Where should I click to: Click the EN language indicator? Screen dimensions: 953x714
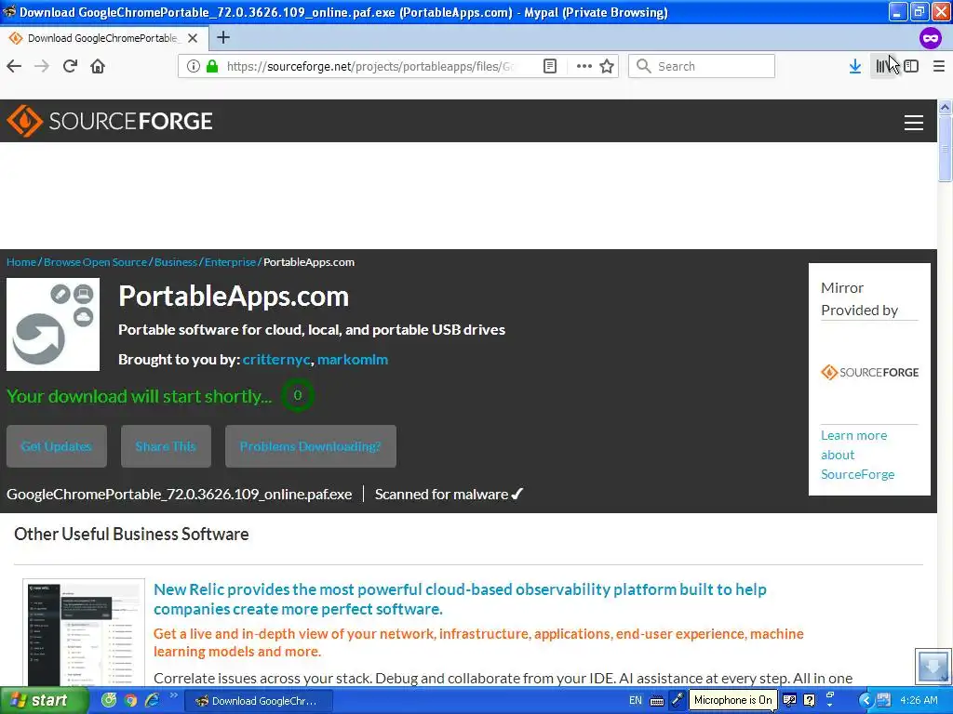coord(635,701)
